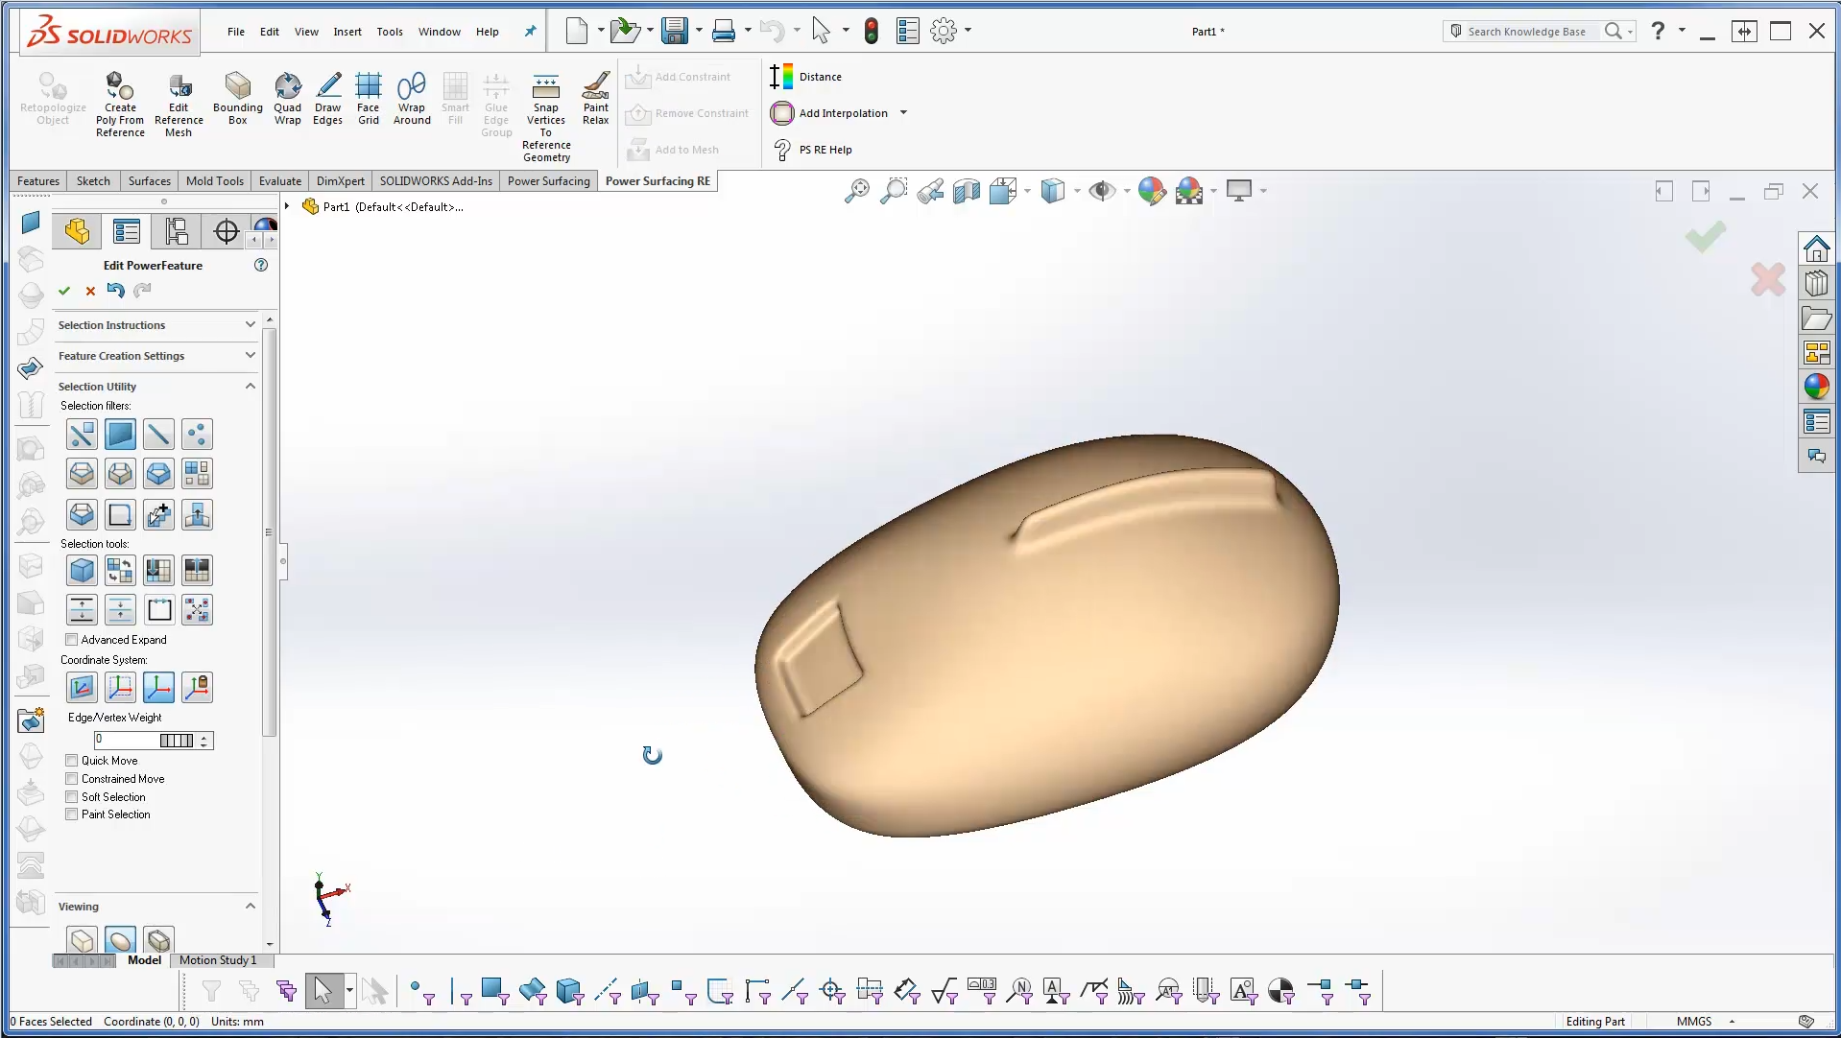Select the Bounding Box tool
The width and height of the screenshot is (1841, 1038).
tap(237, 99)
